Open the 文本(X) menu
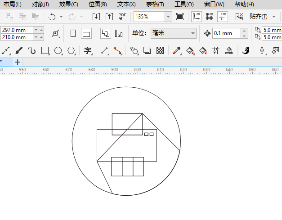The image size is (282, 220). tap(126, 4)
